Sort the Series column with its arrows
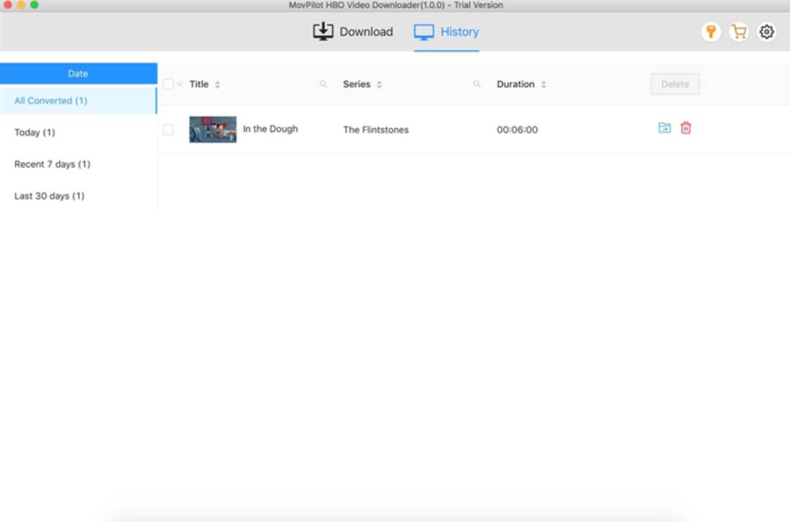Viewport: 790px width, 522px height. click(x=380, y=85)
